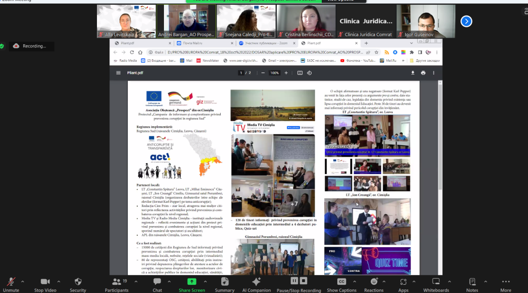Expand Share Screen options arrow
This screenshot has height=293, width=528.
pos(205,282)
